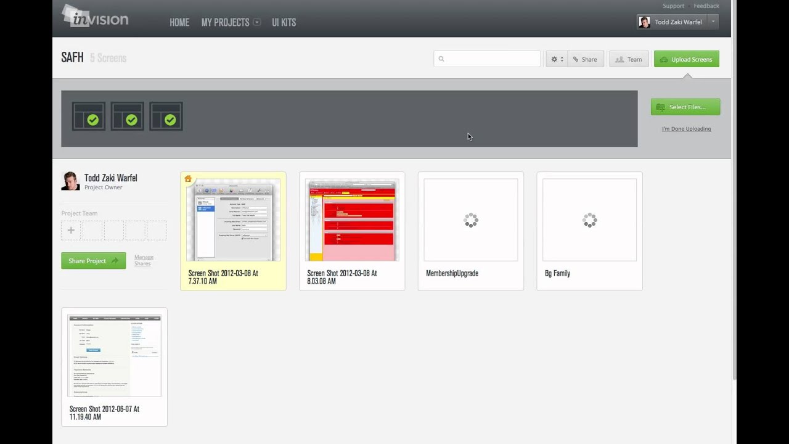The width and height of the screenshot is (789, 444).
Task: Open the Support link
Action: tap(673, 6)
